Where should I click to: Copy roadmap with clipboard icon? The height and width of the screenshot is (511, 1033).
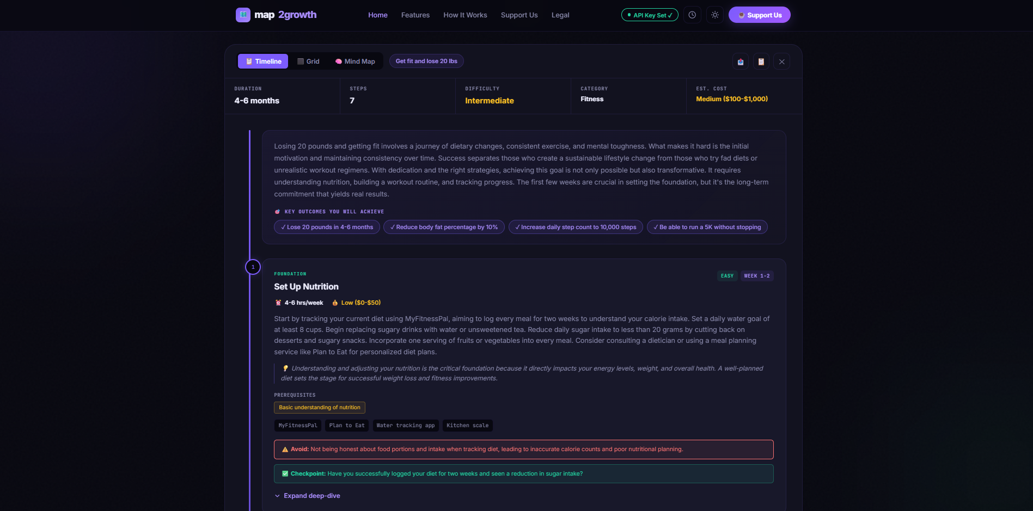coord(761,61)
